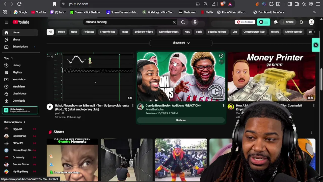Add Coulda Been Boston video to Watch later
This screenshot has height=182, width=323.
point(221,56)
